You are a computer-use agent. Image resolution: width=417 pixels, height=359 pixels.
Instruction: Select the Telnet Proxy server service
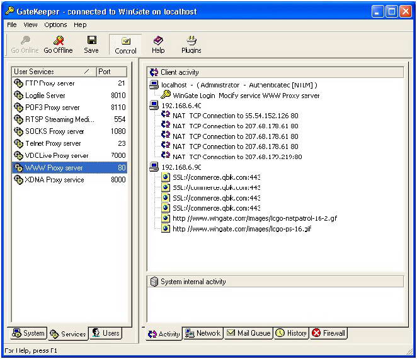(x=53, y=143)
